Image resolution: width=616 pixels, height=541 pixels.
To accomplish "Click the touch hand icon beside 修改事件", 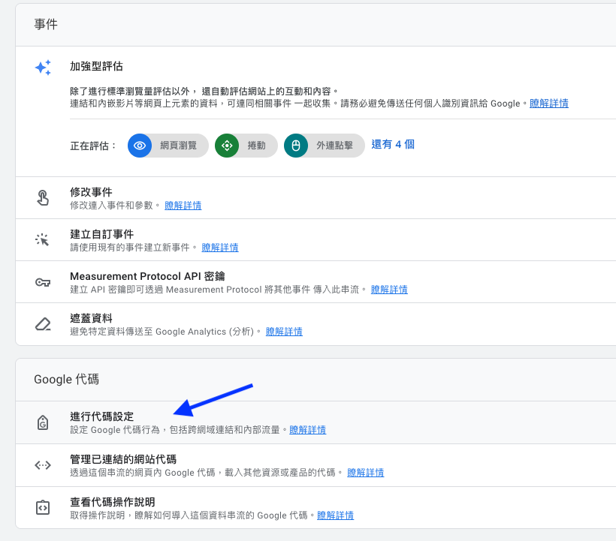I will click(43, 198).
